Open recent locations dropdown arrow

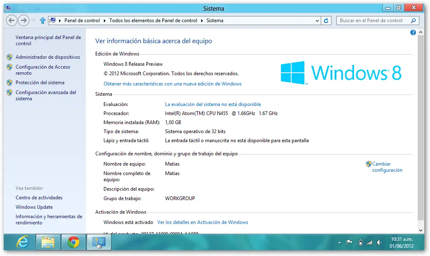(33, 21)
